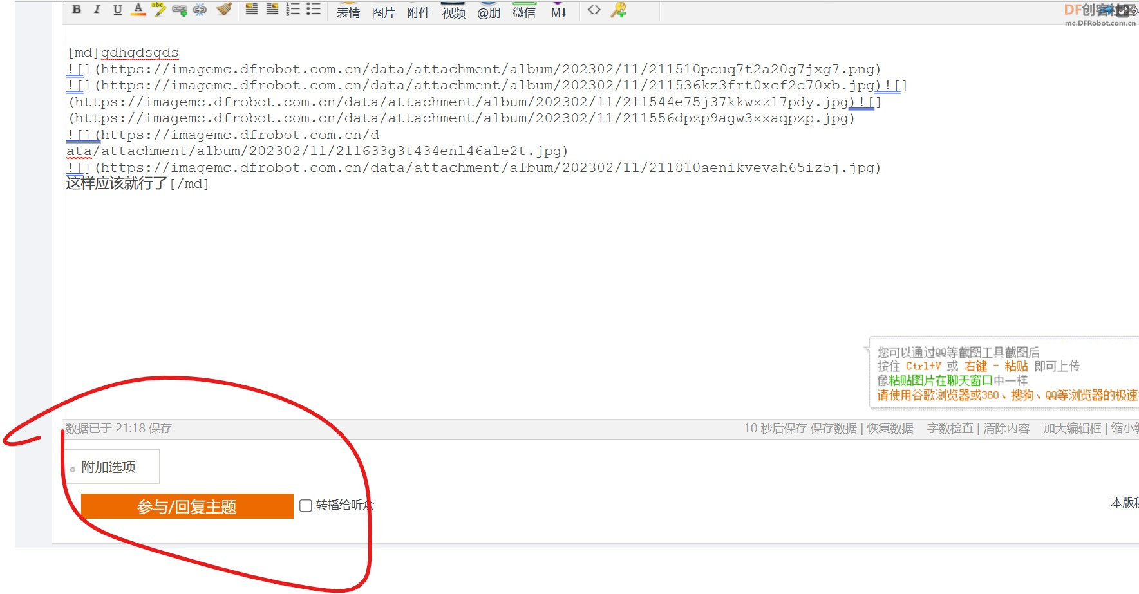This screenshot has height=594, width=1139.
Task: Click 加大编辑框 to enlarge editor
Action: click(x=1072, y=429)
